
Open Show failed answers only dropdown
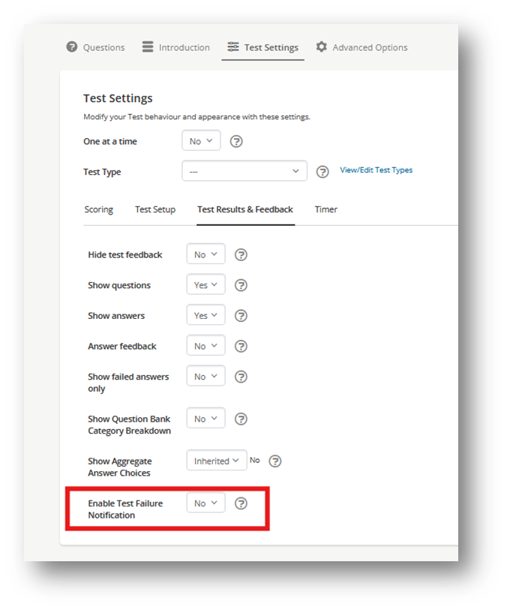click(205, 376)
